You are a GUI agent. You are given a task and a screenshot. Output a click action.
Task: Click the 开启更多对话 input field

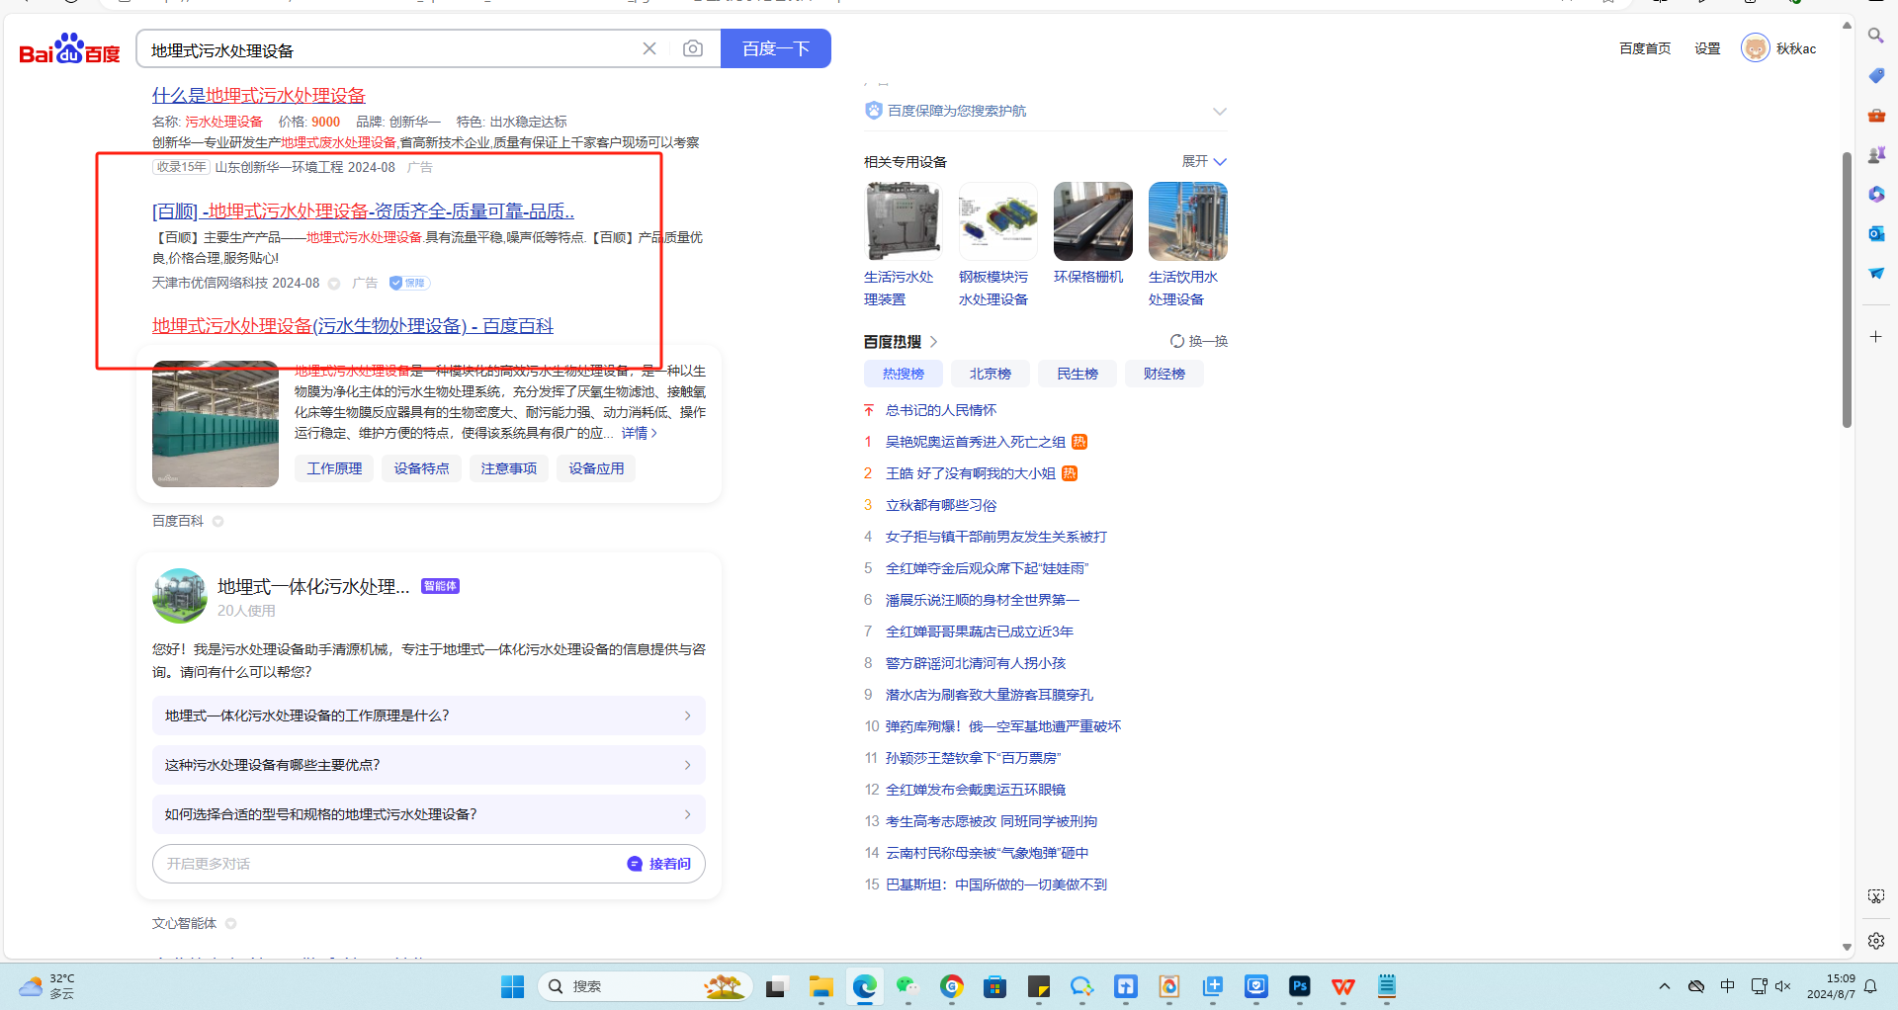(x=386, y=864)
